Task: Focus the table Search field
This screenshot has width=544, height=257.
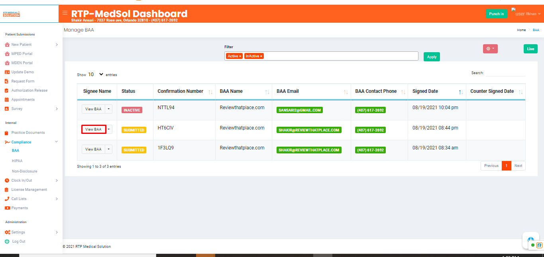Action: coord(505,73)
